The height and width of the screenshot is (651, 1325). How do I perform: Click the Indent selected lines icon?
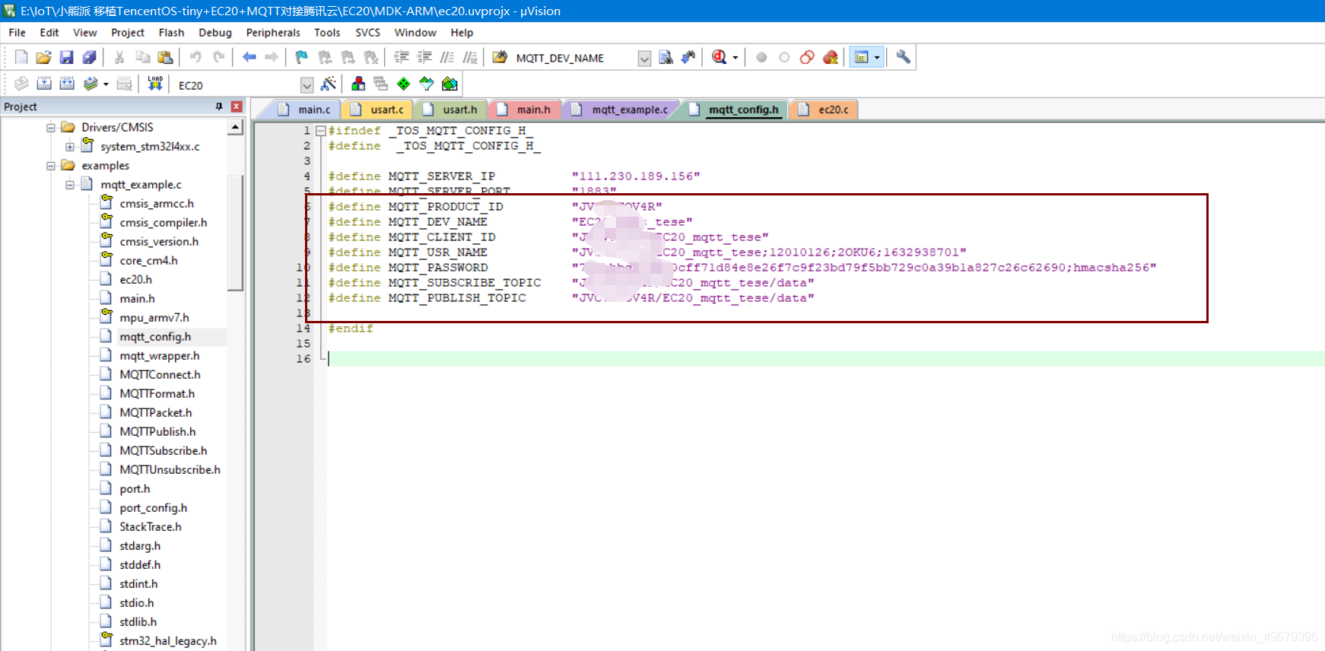402,57
